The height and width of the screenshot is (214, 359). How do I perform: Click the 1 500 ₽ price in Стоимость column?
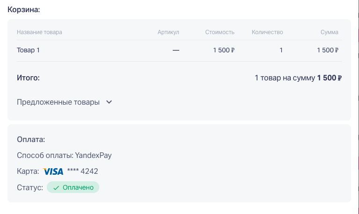[224, 50]
